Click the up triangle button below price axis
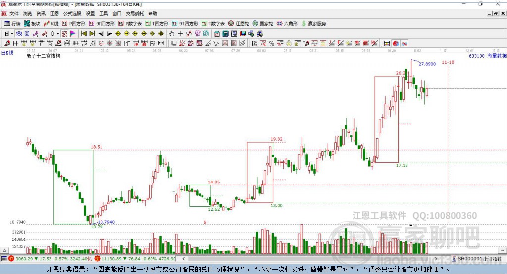Screen dimensions: 507x274 click(5, 250)
